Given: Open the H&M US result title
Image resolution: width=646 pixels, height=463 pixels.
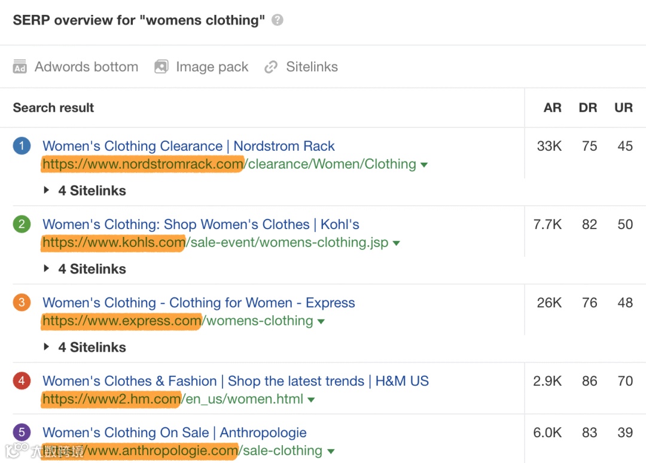Looking at the screenshot, I should coord(236,381).
